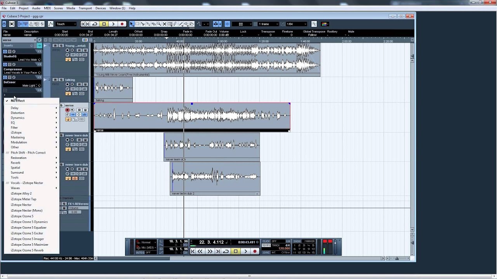Open the Transport menu
497x279 pixels.
pos(85,8)
